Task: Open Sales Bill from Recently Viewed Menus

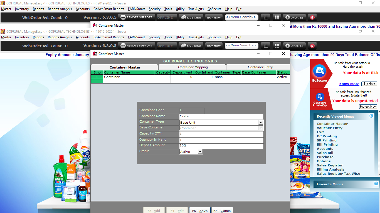Action: 325,153
